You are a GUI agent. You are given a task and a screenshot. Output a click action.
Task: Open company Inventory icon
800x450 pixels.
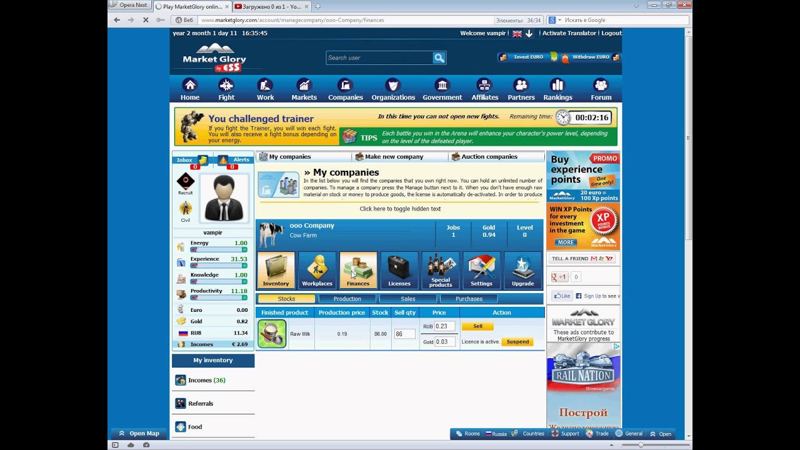click(x=276, y=270)
